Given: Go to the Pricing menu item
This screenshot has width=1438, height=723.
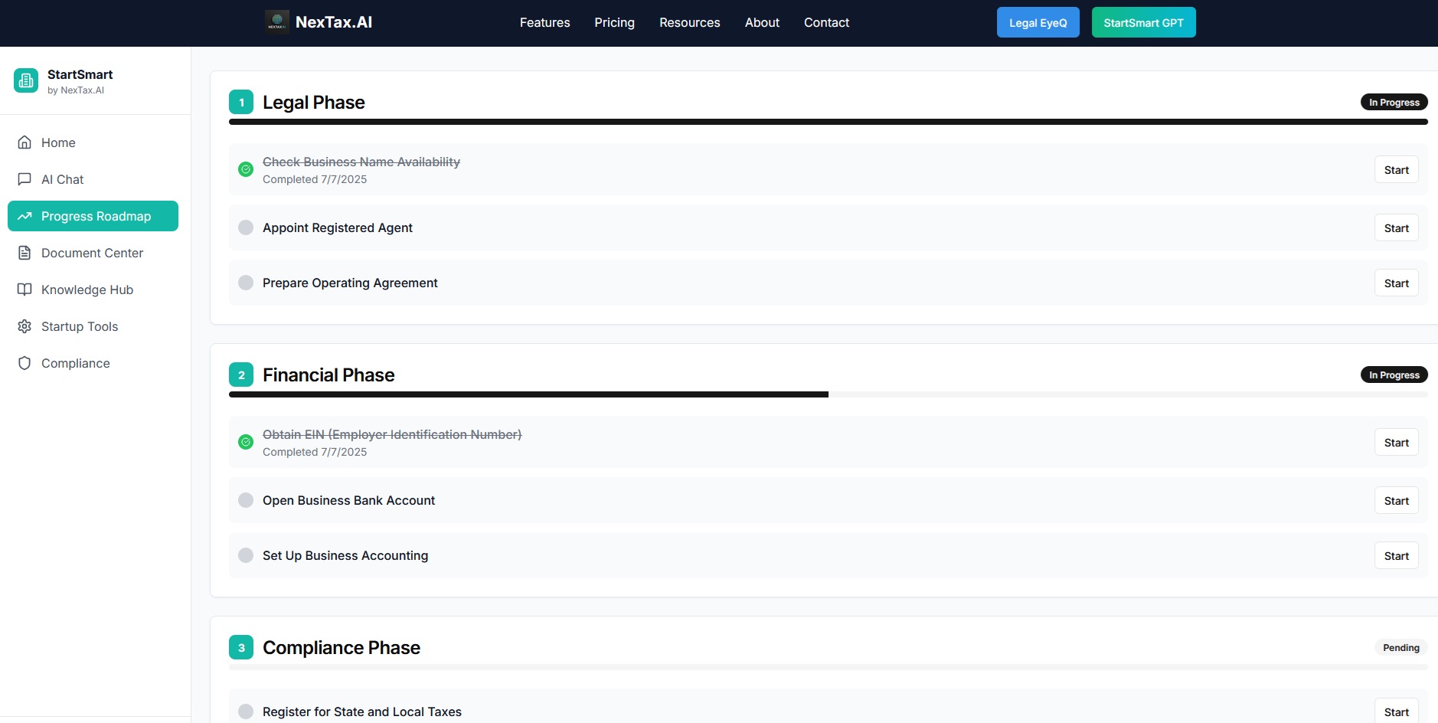Looking at the screenshot, I should [x=613, y=22].
